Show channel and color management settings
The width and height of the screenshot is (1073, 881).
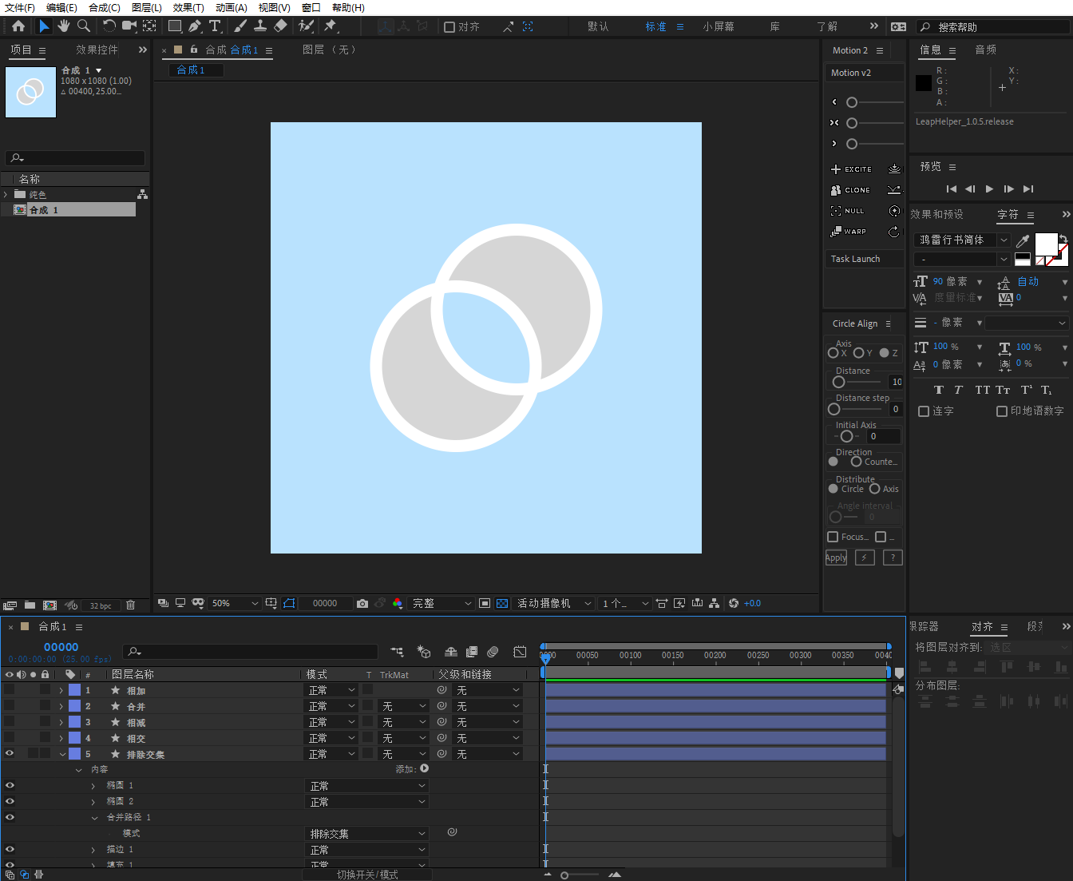pos(398,603)
